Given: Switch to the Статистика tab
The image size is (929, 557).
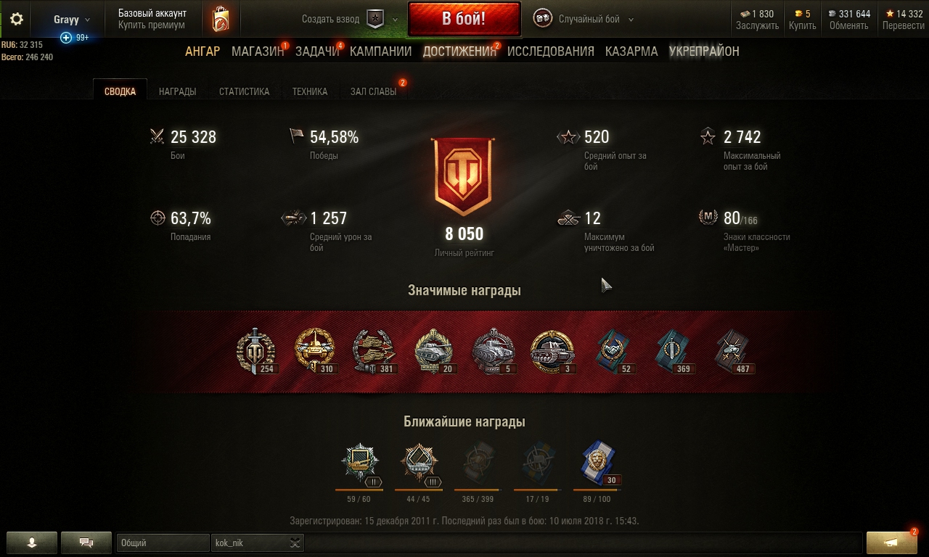Looking at the screenshot, I should click(244, 91).
